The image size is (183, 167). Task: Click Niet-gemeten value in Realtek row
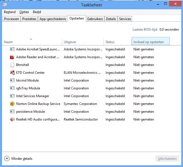click(144, 119)
